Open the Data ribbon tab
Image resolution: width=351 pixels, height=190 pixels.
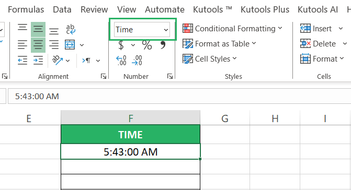(62, 9)
